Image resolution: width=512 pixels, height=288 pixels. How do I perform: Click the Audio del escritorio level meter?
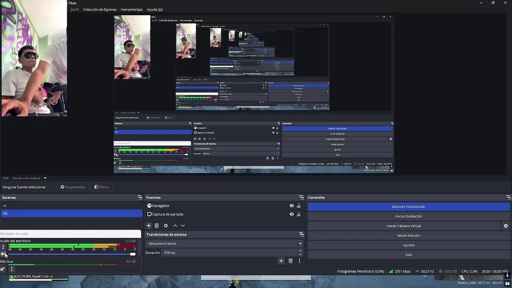point(72,245)
